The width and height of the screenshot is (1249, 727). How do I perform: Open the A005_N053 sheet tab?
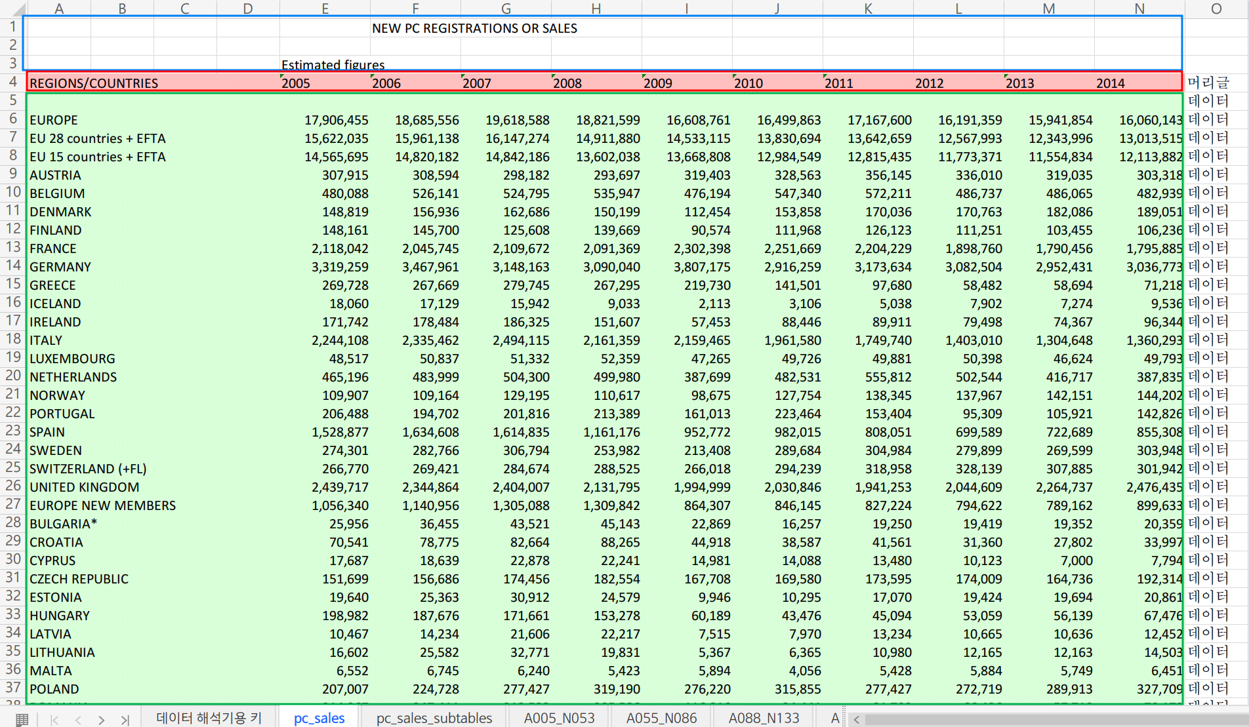[559, 718]
